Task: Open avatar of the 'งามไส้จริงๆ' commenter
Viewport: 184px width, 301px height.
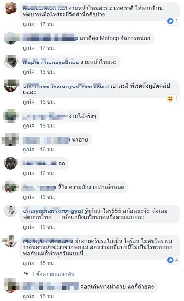Action: coord(11,116)
